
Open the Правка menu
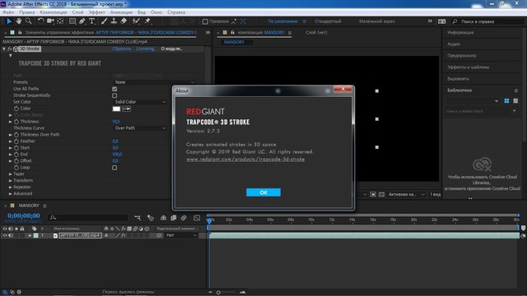click(x=26, y=12)
